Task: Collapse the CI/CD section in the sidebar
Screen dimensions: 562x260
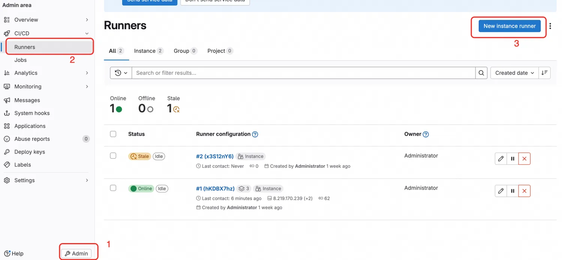Action: 87,33
